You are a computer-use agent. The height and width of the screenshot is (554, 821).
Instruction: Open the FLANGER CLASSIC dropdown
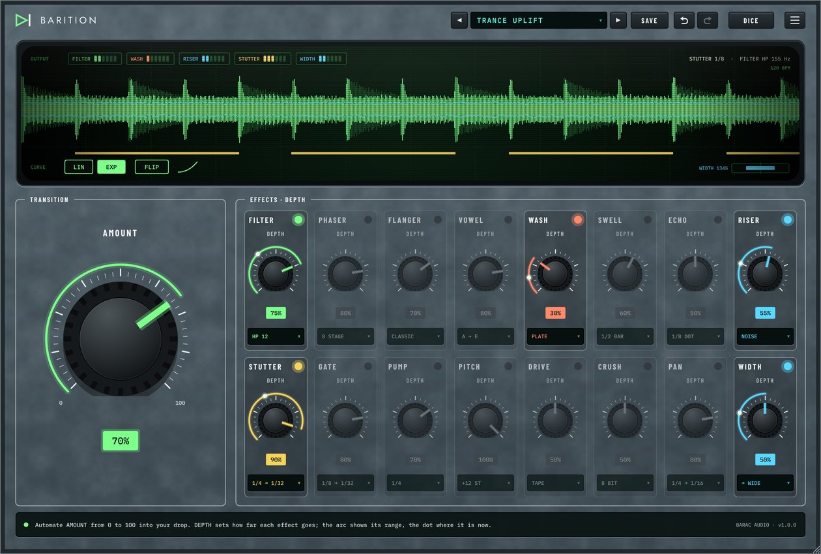(415, 336)
